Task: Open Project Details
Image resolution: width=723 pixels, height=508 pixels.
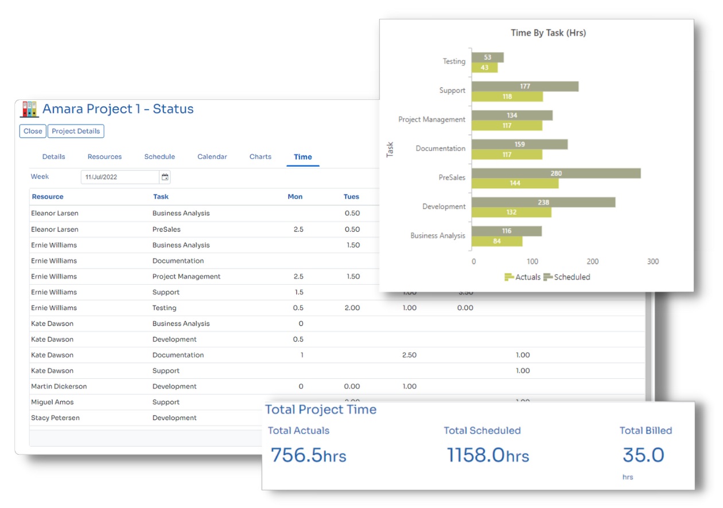Action: (x=76, y=131)
